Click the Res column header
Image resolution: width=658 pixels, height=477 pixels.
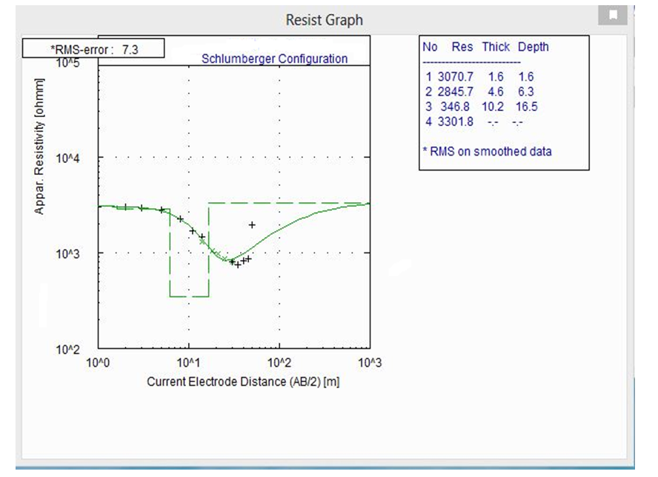coord(462,47)
